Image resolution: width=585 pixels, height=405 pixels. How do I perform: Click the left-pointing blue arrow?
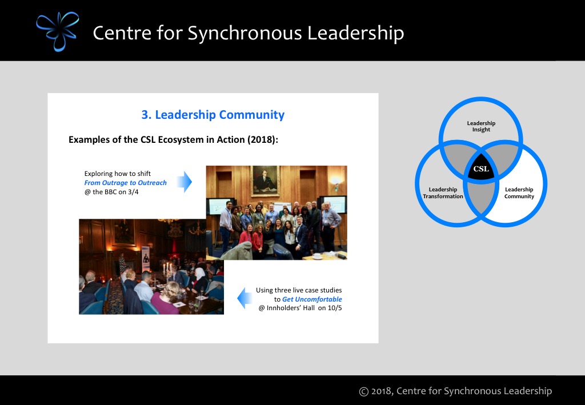click(245, 298)
